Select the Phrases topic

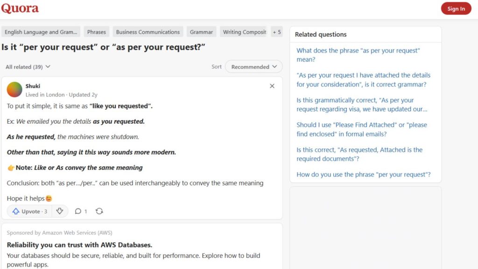pyautogui.click(x=96, y=32)
